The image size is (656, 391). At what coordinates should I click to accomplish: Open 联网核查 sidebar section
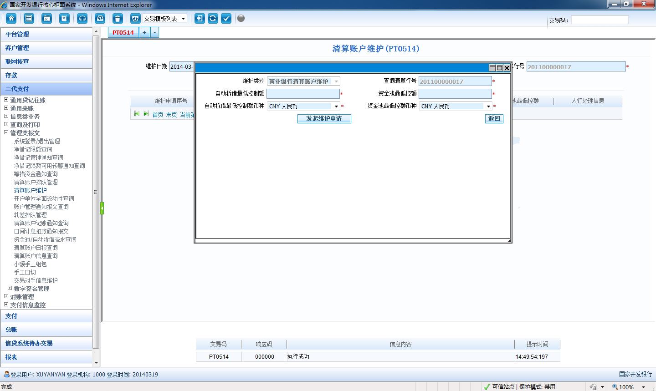click(x=46, y=61)
